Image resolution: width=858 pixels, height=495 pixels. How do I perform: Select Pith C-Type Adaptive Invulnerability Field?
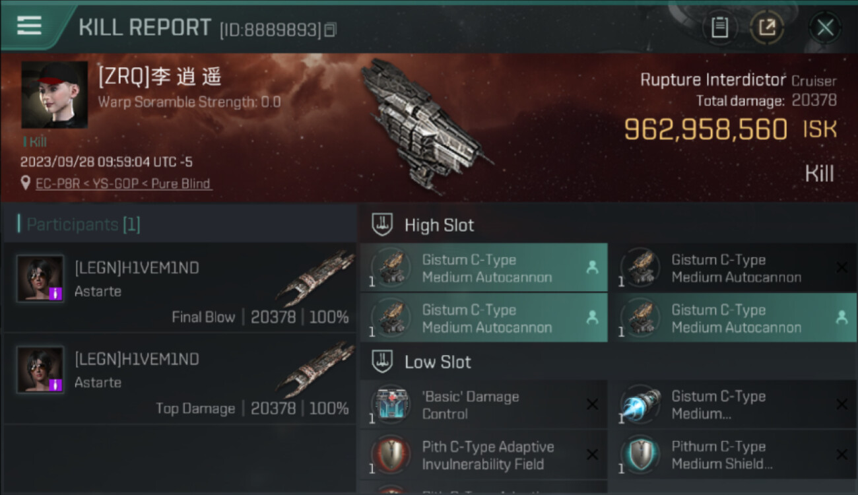click(x=483, y=455)
